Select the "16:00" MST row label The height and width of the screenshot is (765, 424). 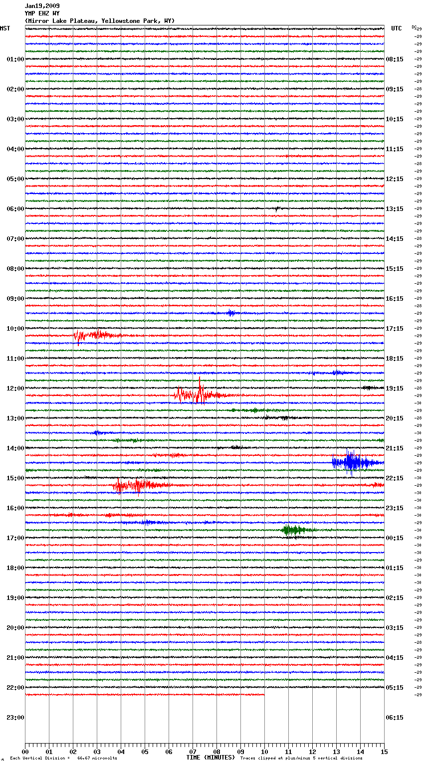click(15, 508)
